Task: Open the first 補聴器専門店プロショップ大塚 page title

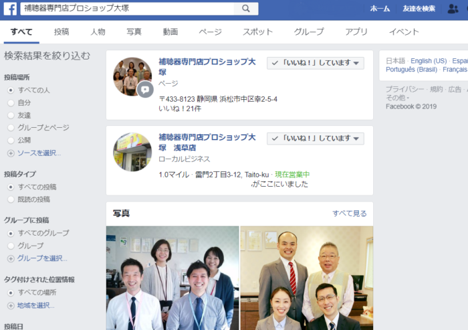Action: pyautogui.click(x=207, y=67)
